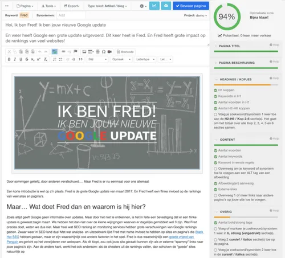Click the cloud upload button
Viewport: 285px width, 258px height.
pyautogui.click(x=166, y=6)
